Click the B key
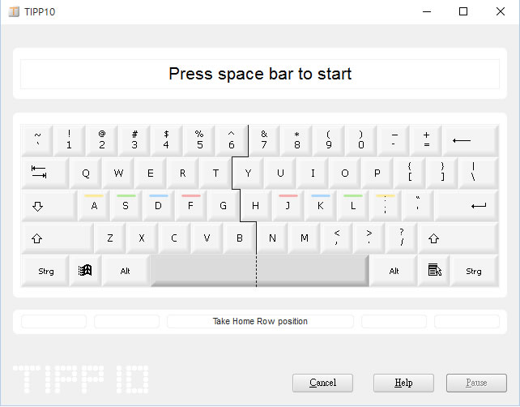The image size is (520, 407). coord(240,238)
